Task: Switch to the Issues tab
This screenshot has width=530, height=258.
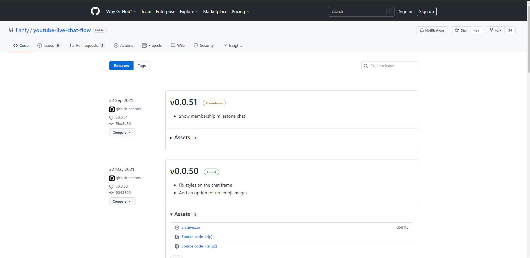Action: click(x=49, y=45)
